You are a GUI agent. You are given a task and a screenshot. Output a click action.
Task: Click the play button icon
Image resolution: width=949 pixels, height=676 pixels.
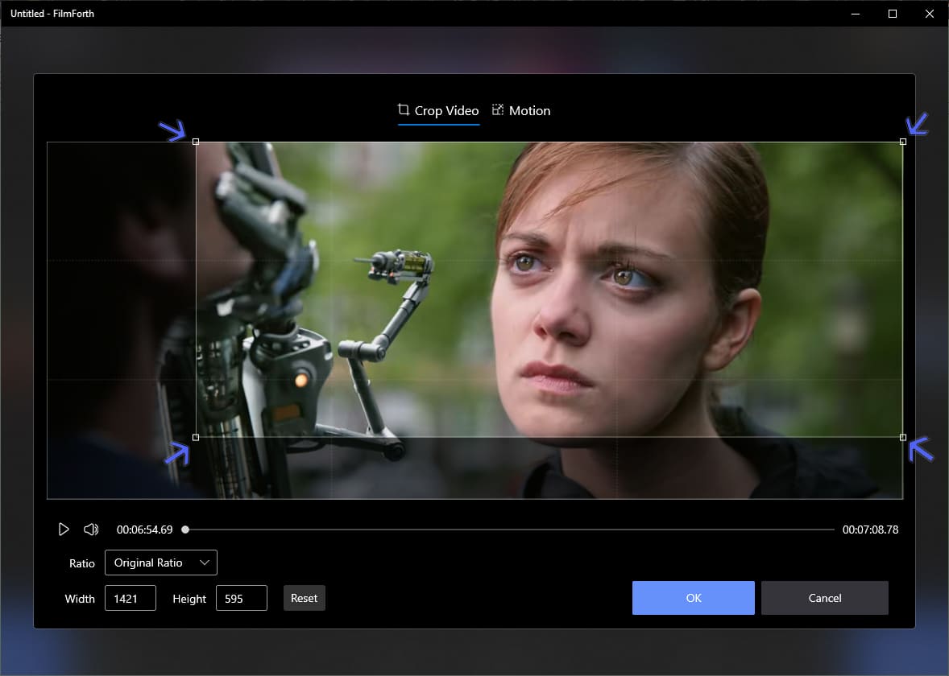click(64, 530)
